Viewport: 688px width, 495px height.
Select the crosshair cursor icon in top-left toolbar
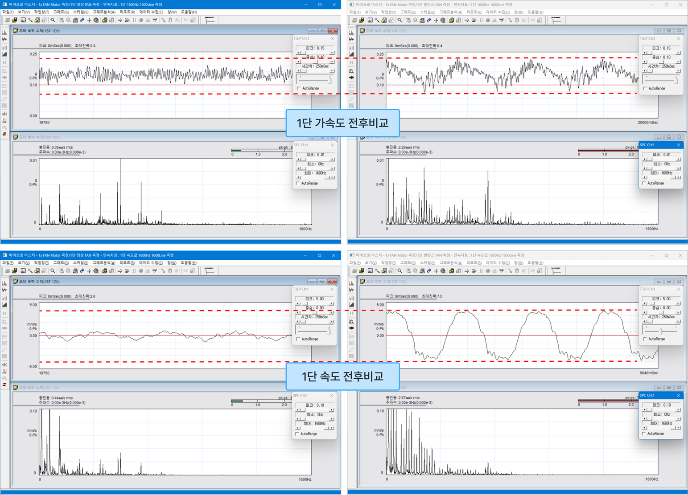(x=89, y=20)
